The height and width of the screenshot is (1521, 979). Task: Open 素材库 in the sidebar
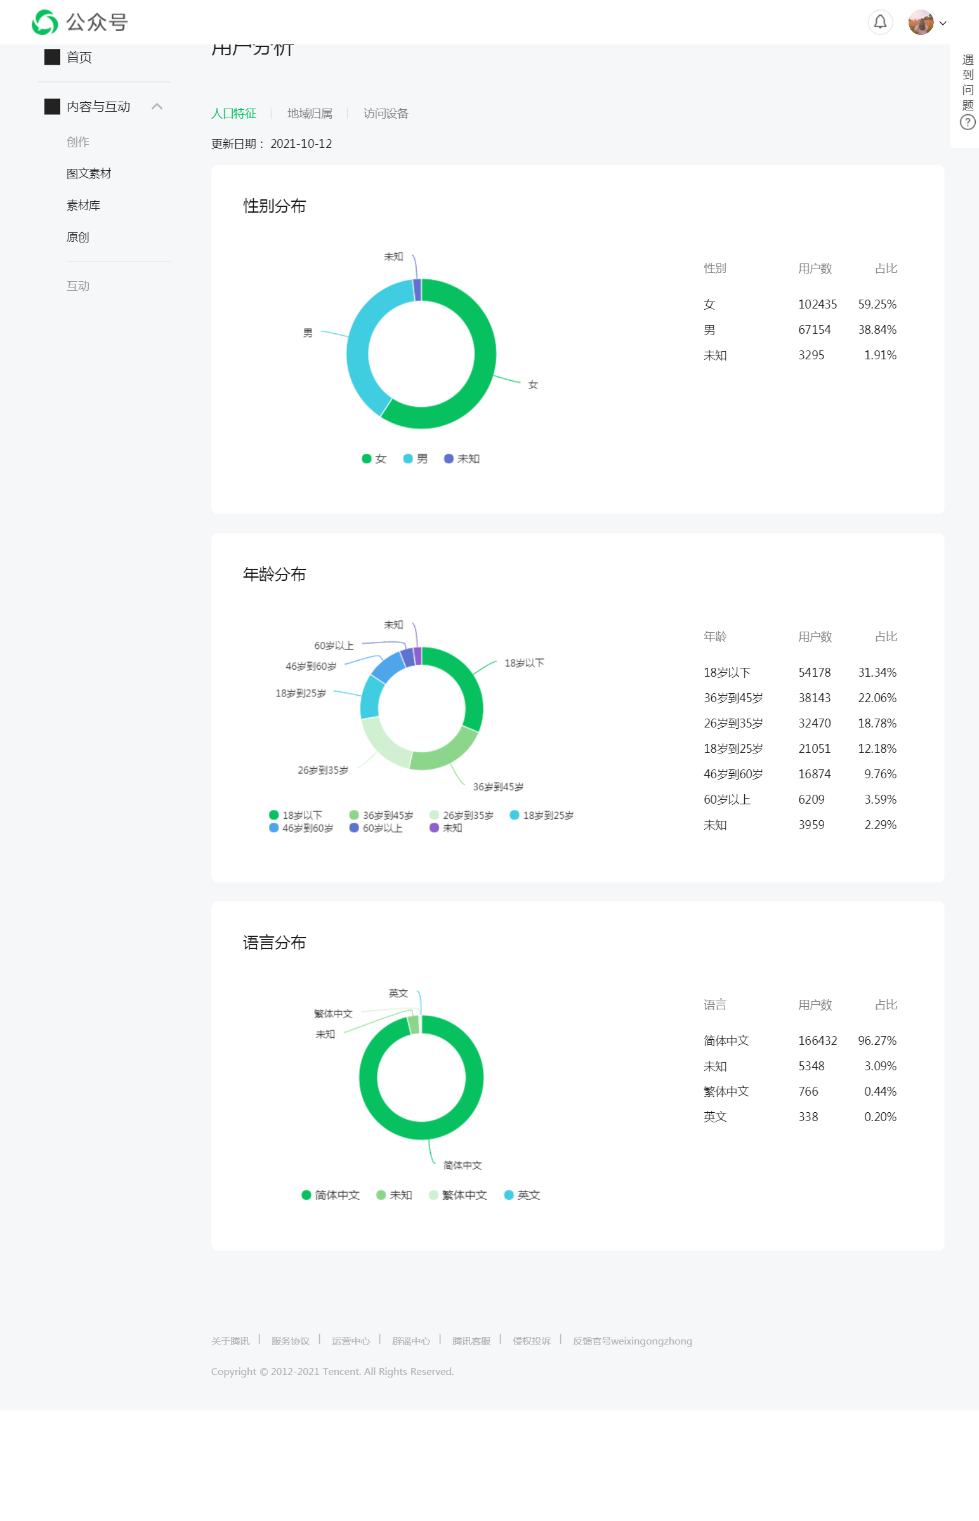tap(83, 206)
